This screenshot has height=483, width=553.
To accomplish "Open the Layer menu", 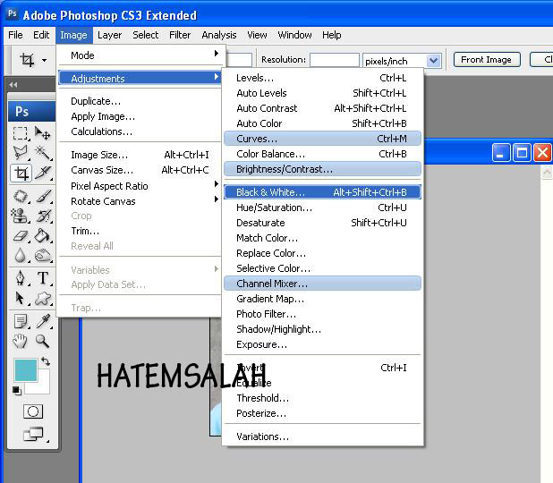I will (110, 35).
